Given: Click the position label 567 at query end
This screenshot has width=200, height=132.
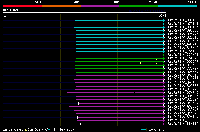Looking at the screenshot, I should pos(162,15).
